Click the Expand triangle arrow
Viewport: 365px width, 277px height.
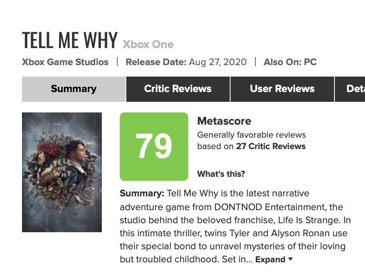point(290,259)
